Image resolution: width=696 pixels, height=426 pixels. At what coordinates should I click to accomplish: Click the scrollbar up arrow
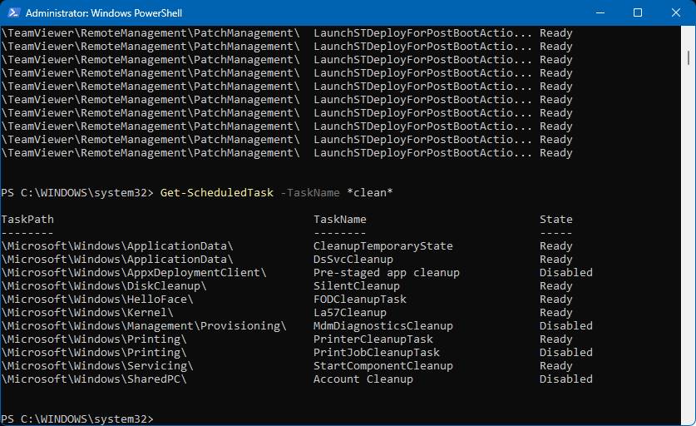pyautogui.click(x=689, y=34)
